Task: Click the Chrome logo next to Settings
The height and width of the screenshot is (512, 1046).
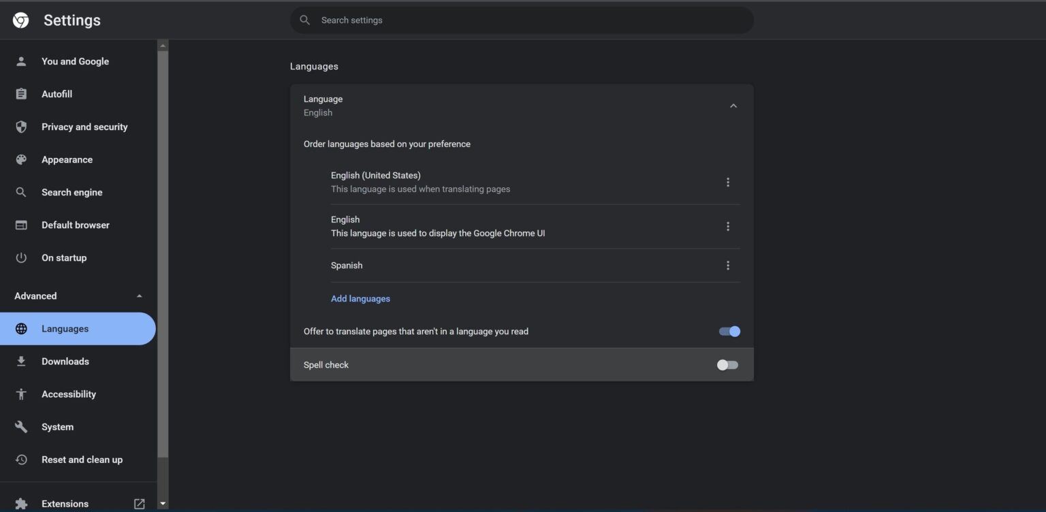Action: 20,20
